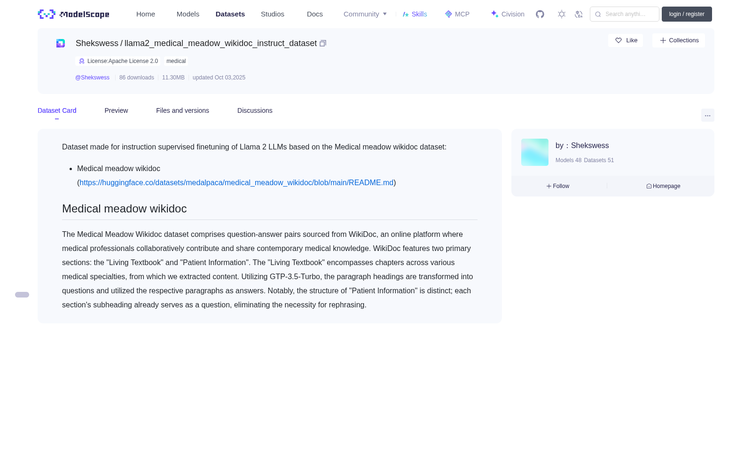This screenshot has width=752, height=470.
Task: Open Sheksswess gradient avatar thumbnail
Action: (x=535, y=152)
